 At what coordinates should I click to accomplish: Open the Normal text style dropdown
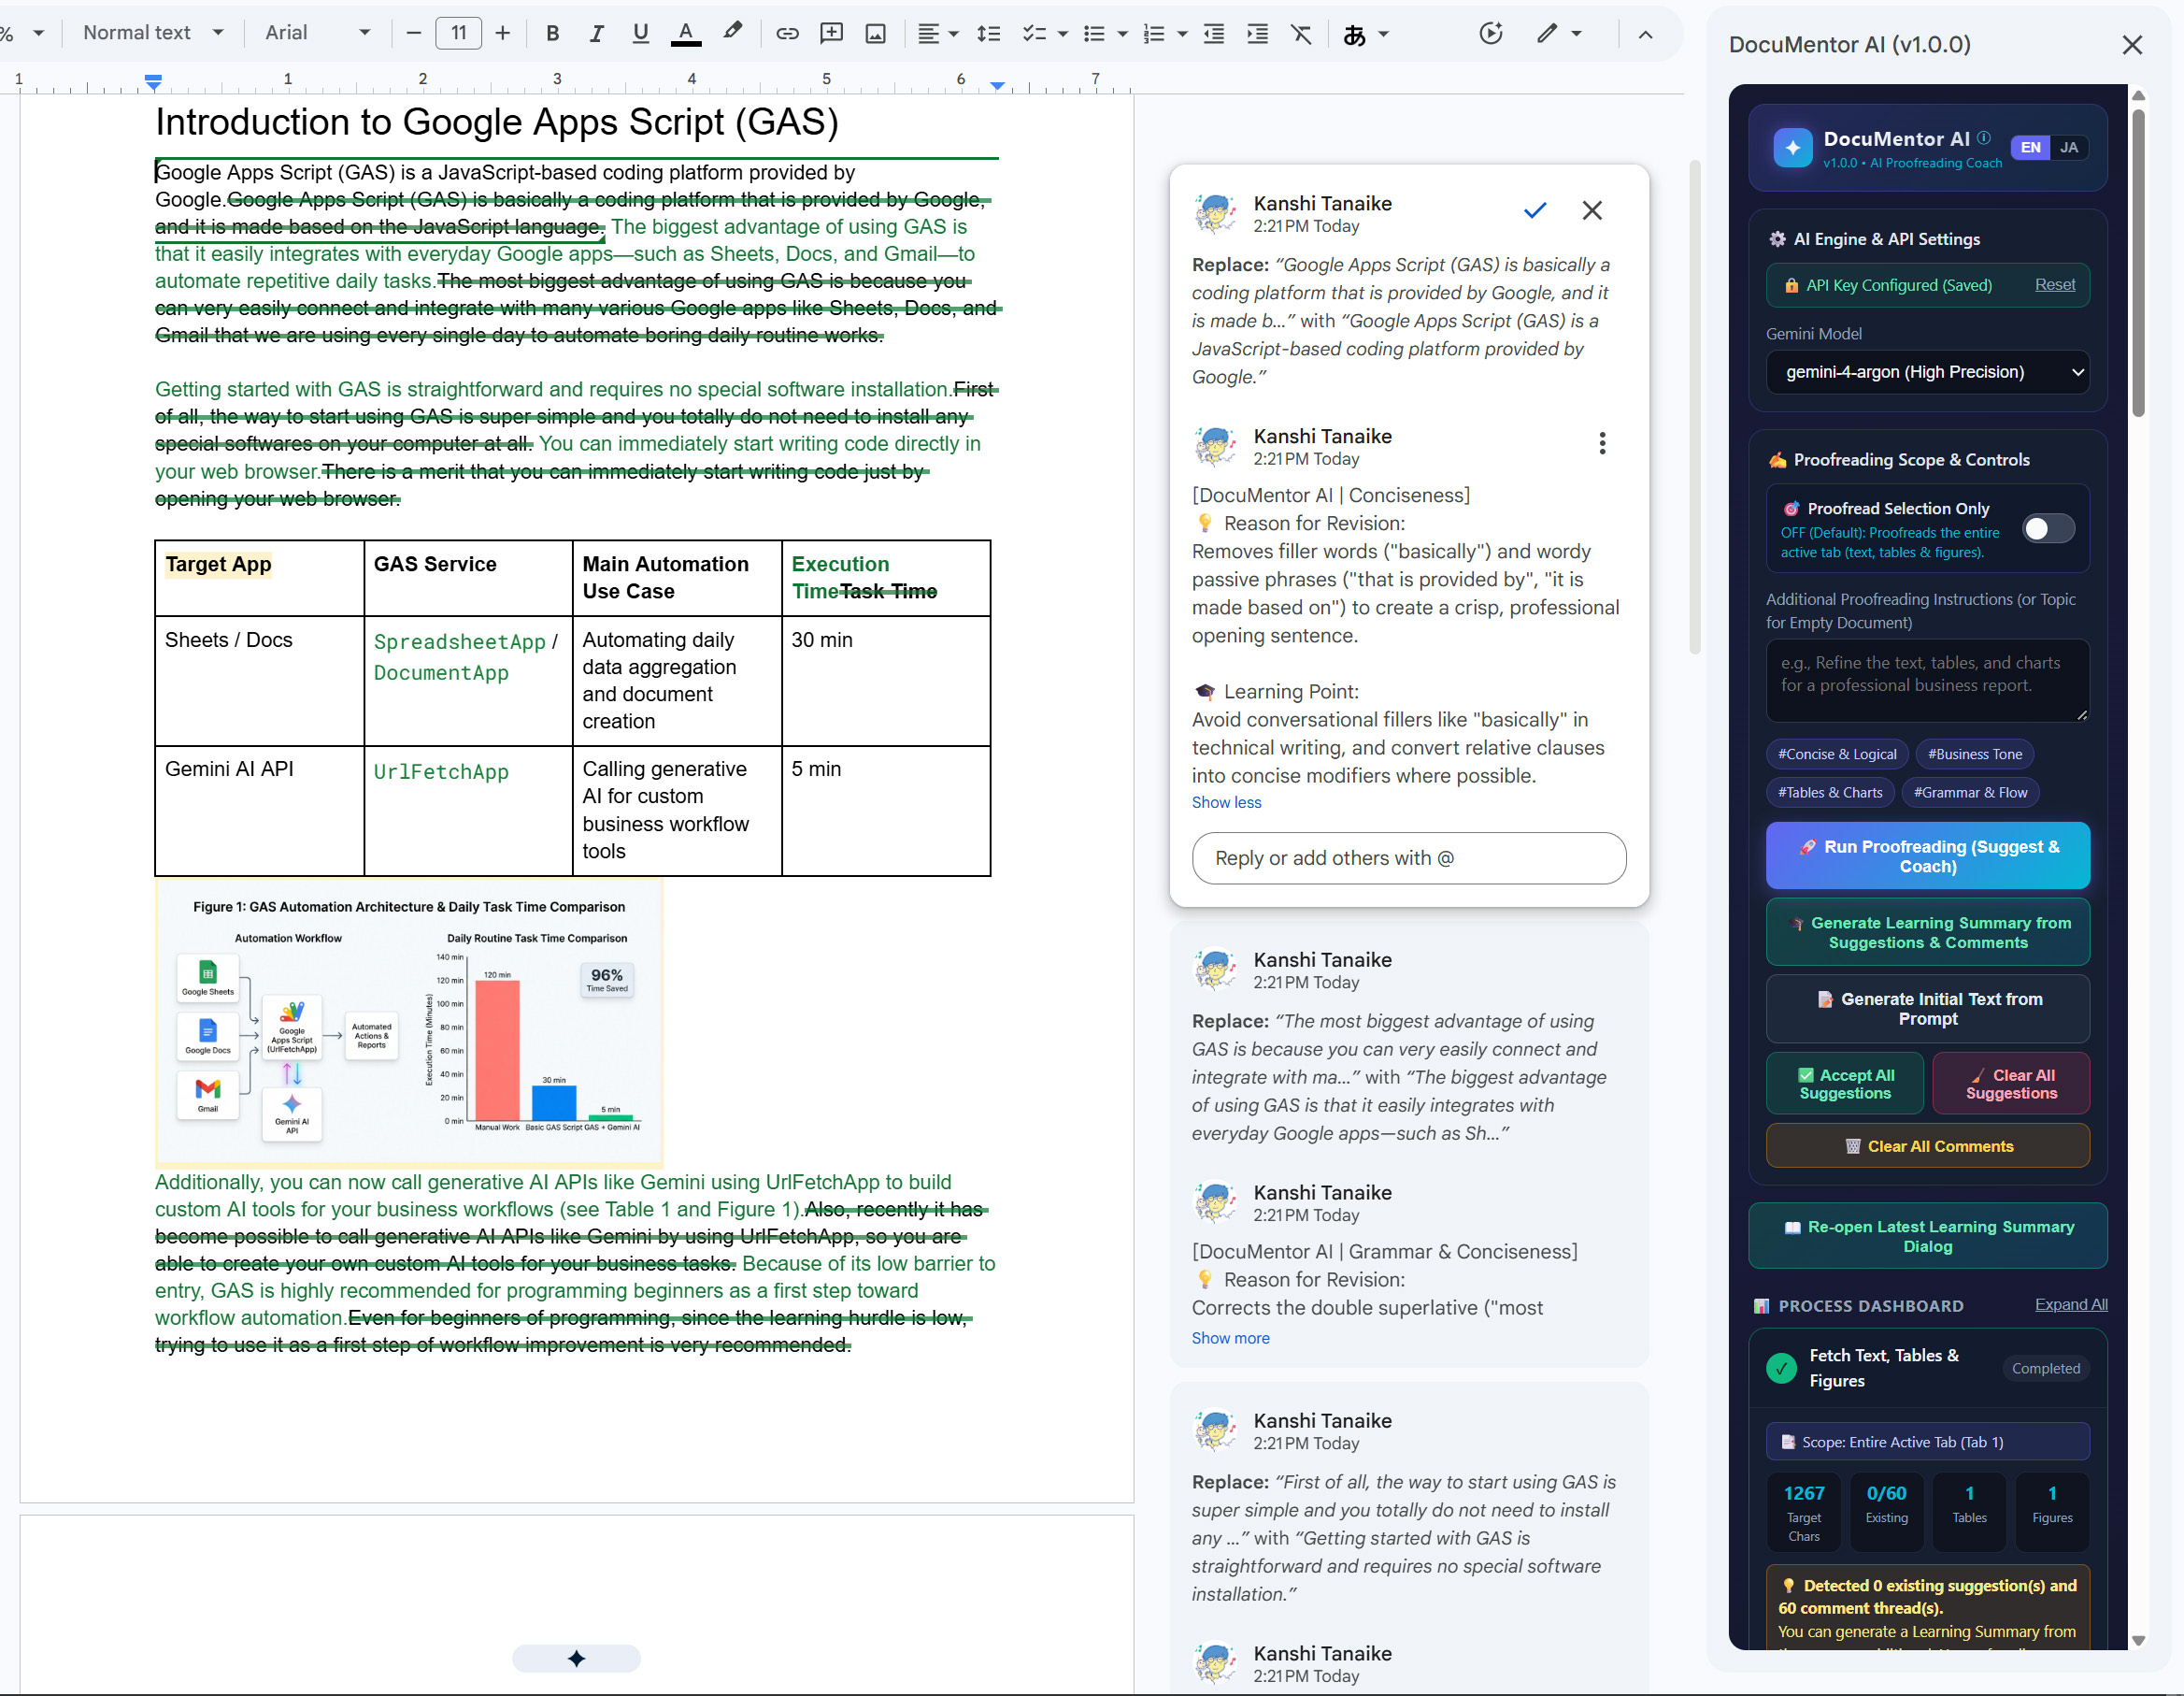tap(152, 33)
